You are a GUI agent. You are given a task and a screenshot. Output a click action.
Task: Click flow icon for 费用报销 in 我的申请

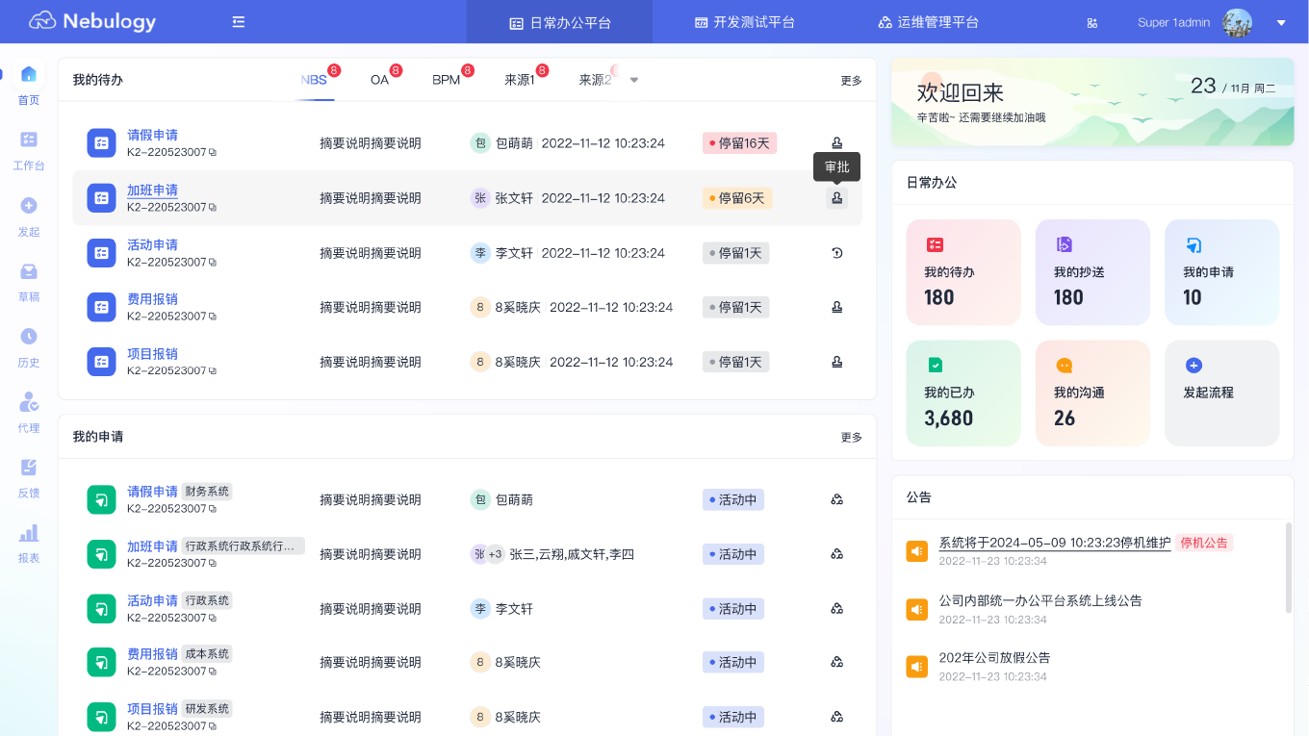837,662
